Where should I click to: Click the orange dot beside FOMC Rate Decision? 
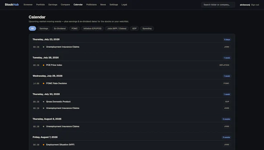click(44, 83)
